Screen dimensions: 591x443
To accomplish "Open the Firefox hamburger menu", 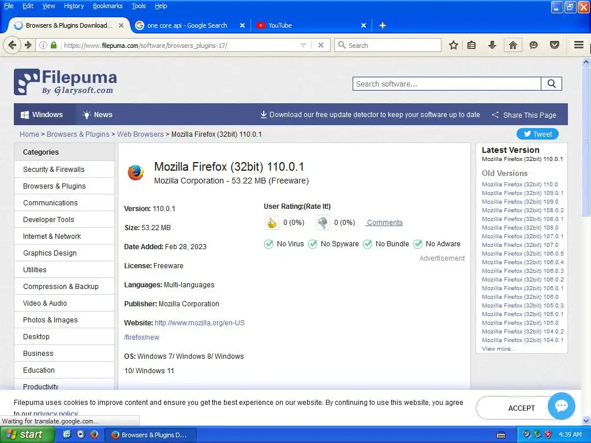I will click(579, 45).
